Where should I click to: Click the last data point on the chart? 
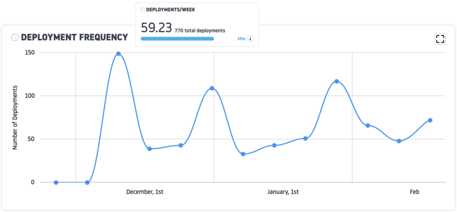tap(430, 120)
